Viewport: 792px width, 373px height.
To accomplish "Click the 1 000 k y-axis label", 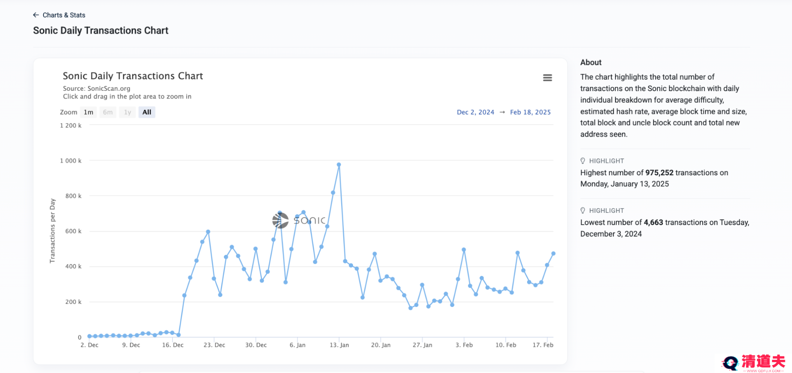I will click(x=71, y=161).
